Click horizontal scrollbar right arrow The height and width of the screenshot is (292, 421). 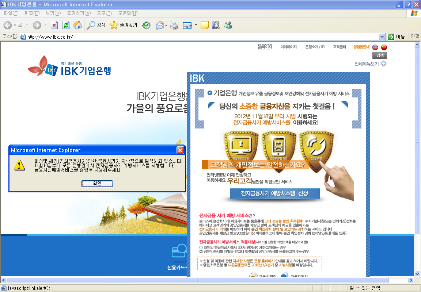point(411,280)
